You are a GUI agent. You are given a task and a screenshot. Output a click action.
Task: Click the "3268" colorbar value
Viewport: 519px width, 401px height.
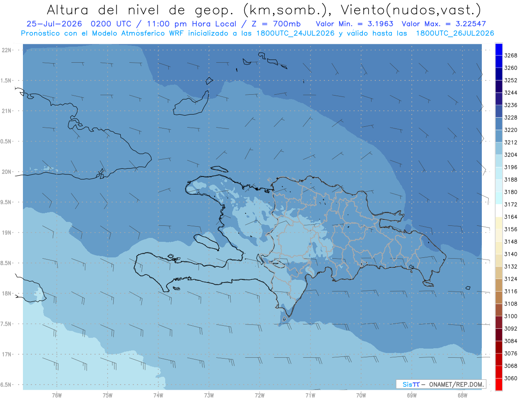(511, 55)
